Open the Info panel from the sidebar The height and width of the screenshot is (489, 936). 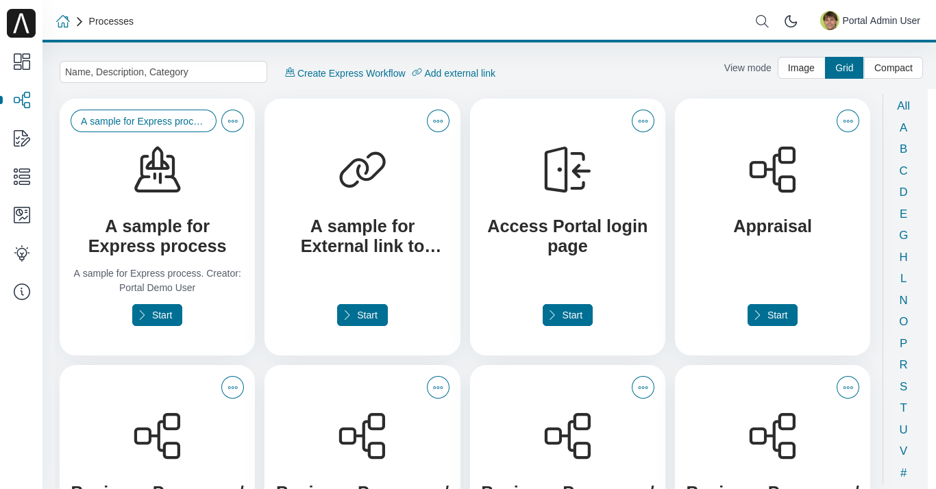(x=21, y=292)
